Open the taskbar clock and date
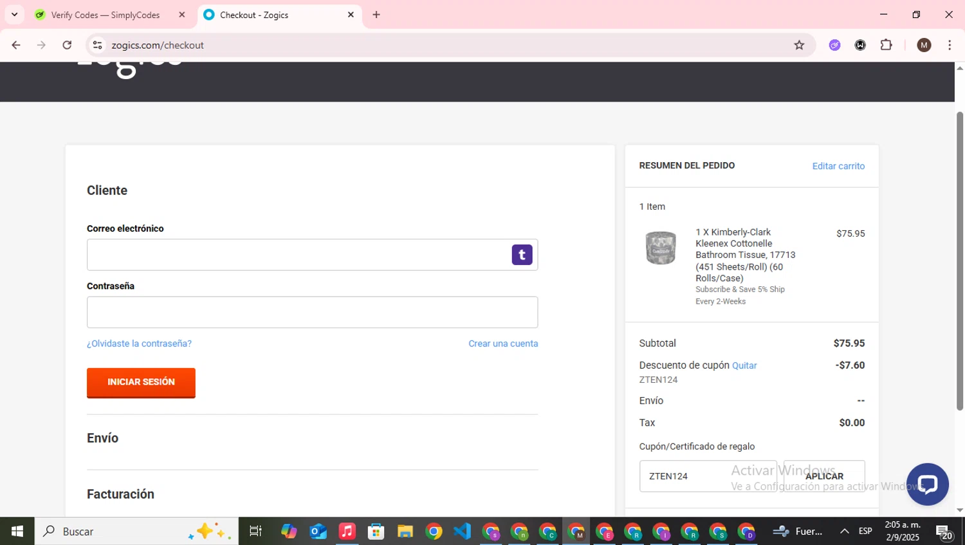Viewport: 965px width, 545px height. point(902,531)
